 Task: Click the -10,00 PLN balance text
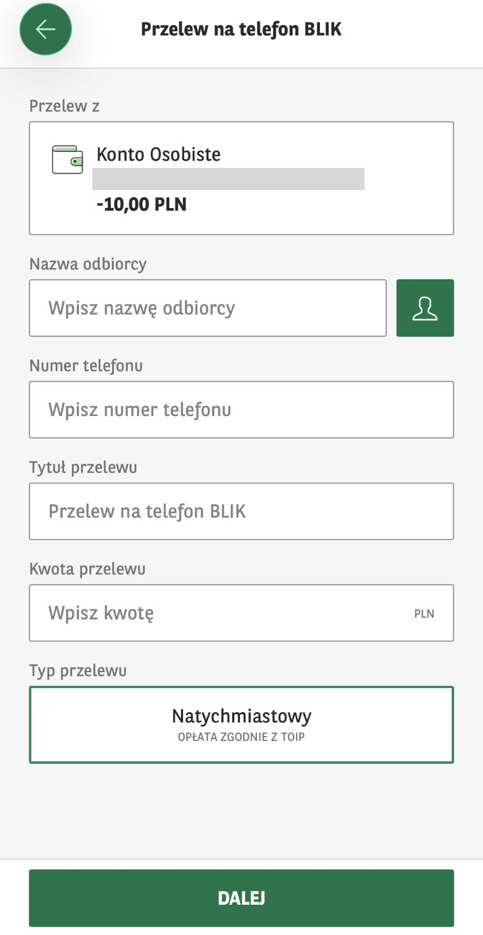[142, 204]
